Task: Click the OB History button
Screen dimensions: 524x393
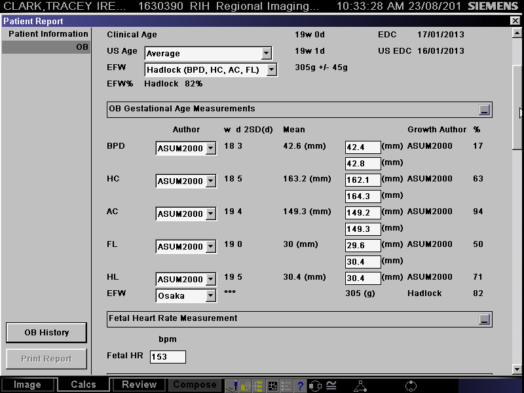Action: click(x=47, y=333)
